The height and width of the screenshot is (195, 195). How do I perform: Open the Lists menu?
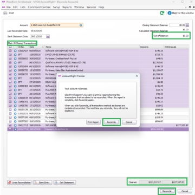(x=23, y=7)
